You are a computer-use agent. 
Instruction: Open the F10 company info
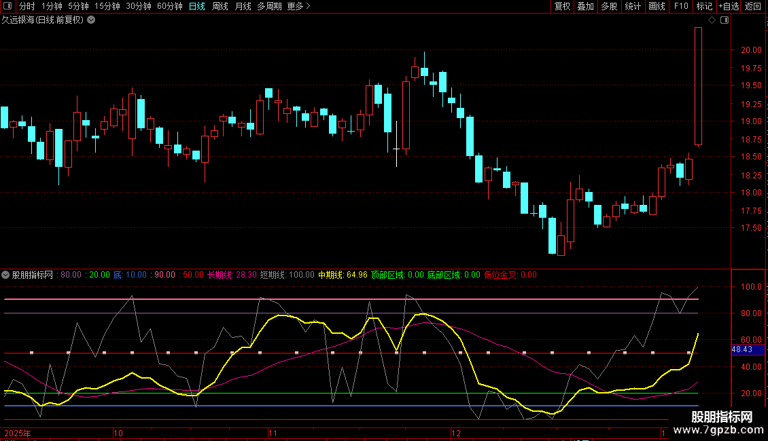(x=681, y=6)
